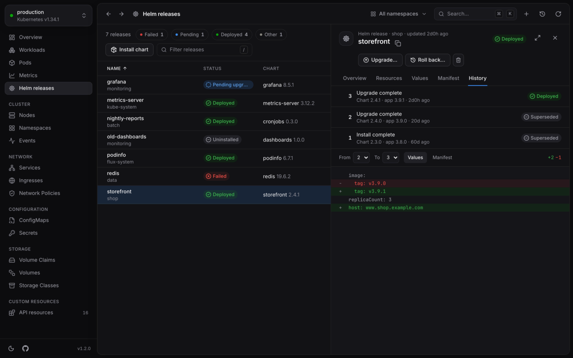Toggle dark mode moon icon
573x358 pixels.
(11, 348)
